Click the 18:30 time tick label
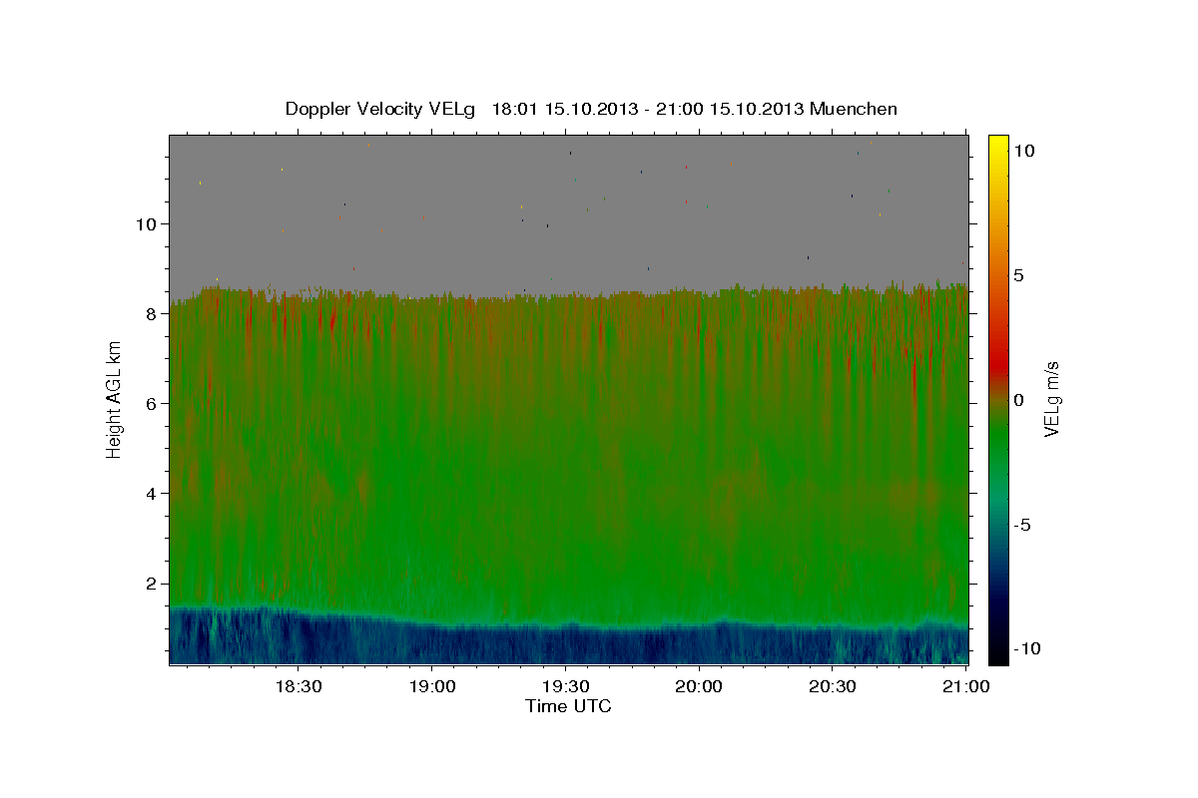Image resolution: width=1198 pixels, height=798 pixels. click(298, 686)
